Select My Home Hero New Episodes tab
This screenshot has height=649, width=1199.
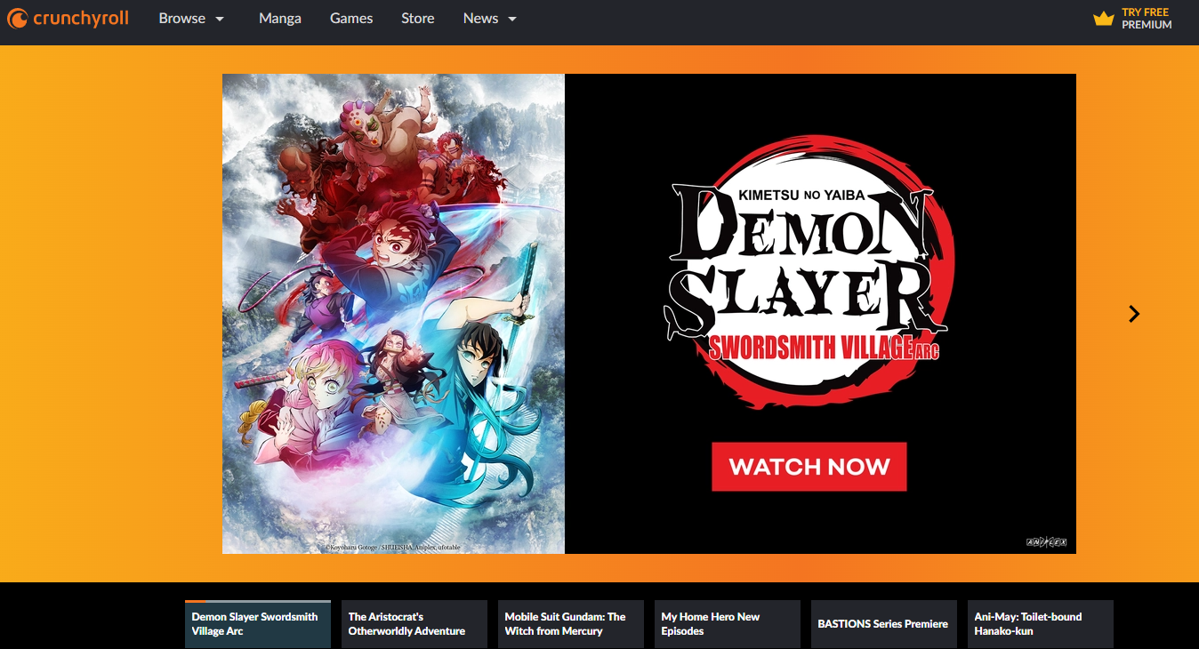click(x=728, y=624)
